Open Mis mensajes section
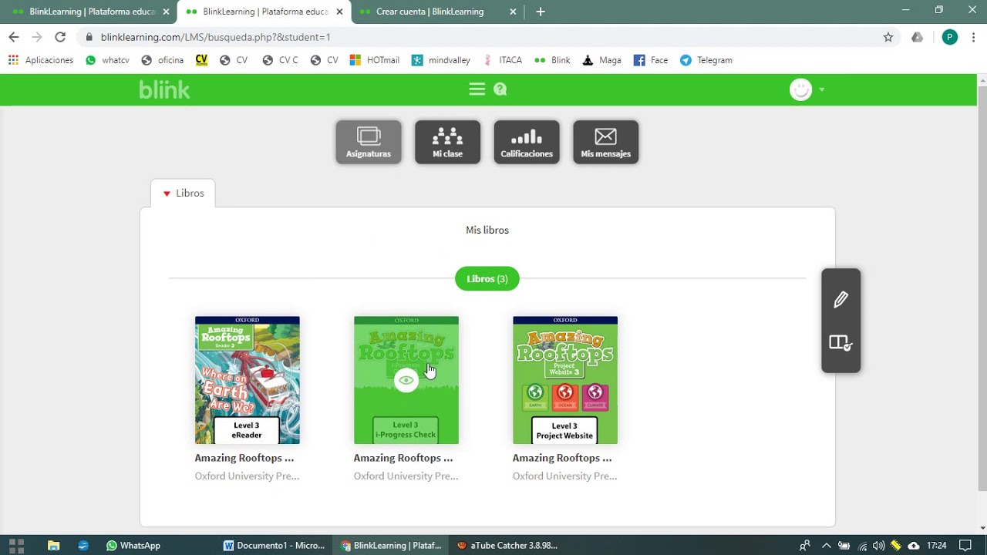This screenshot has width=987, height=555. 606,142
